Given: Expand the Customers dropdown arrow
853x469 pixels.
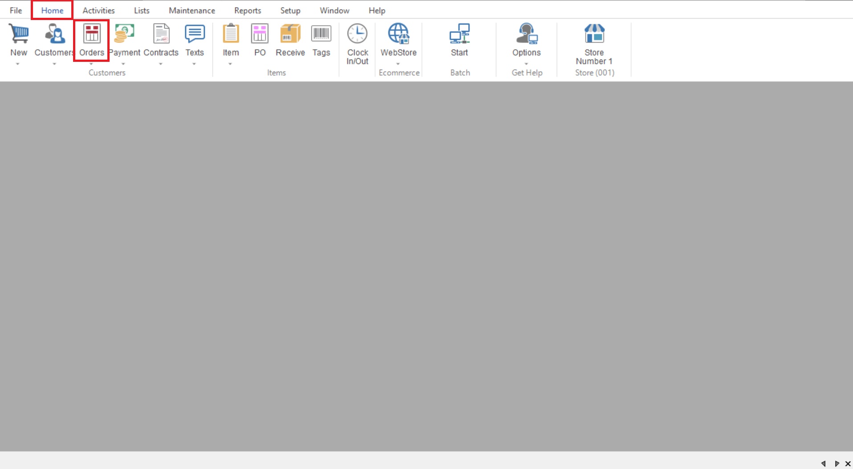Looking at the screenshot, I should [54, 64].
